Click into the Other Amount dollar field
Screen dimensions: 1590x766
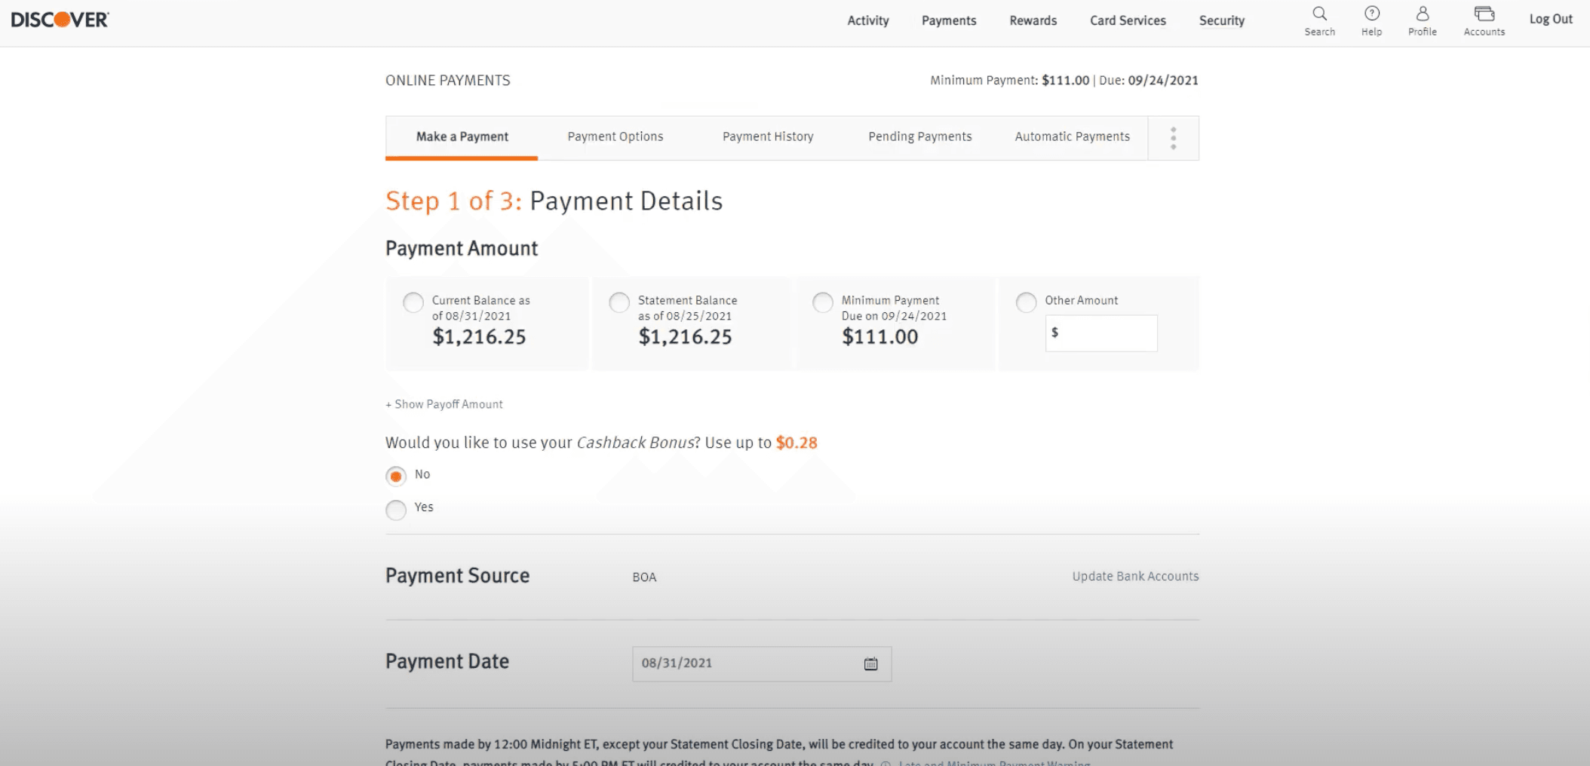[1105, 333]
